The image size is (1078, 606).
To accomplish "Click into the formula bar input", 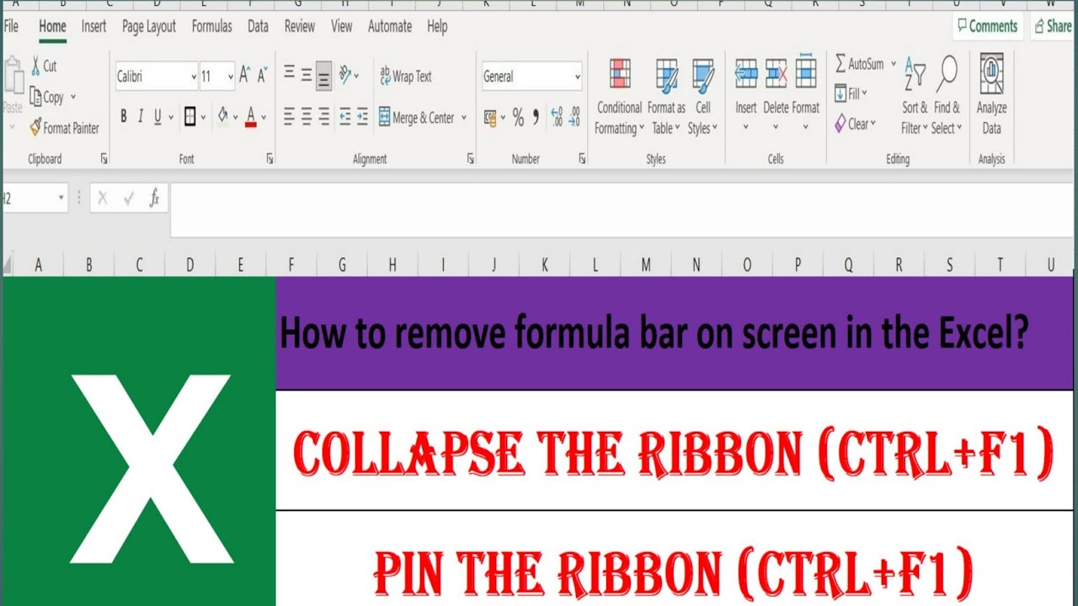I will tap(623, 210).
